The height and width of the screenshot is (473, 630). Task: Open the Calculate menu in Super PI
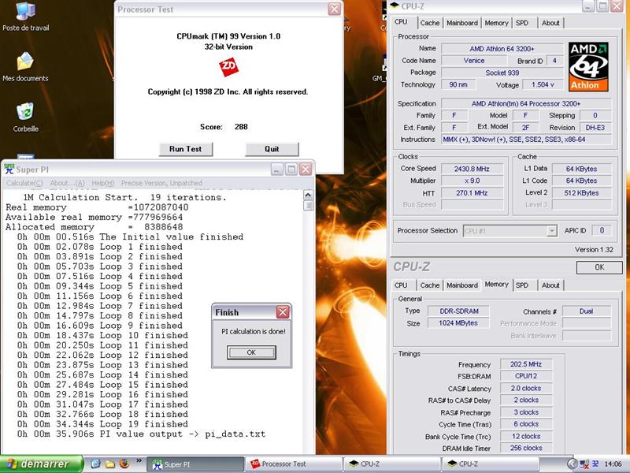[x=24, y=184]
